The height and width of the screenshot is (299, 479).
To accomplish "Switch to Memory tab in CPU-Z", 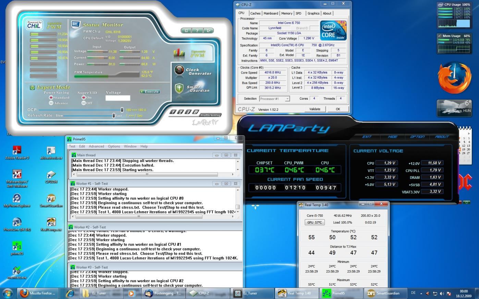I will (x=287, y=13).
